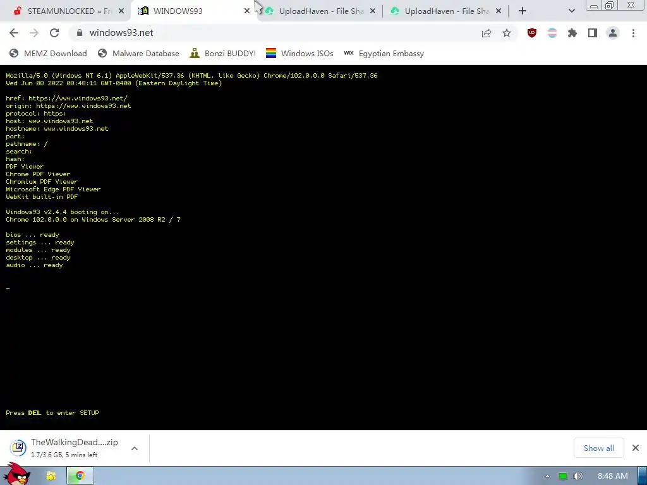Go back to previous page

(x=14, y=33)
